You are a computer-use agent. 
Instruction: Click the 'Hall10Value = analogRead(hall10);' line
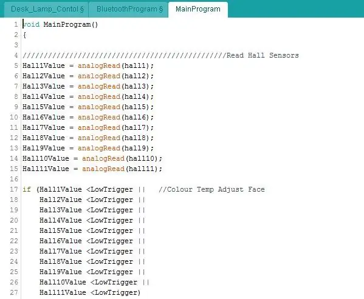(92, 158)
